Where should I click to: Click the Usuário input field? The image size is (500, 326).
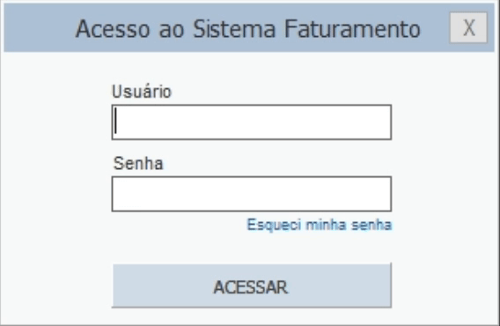(252, 122)
